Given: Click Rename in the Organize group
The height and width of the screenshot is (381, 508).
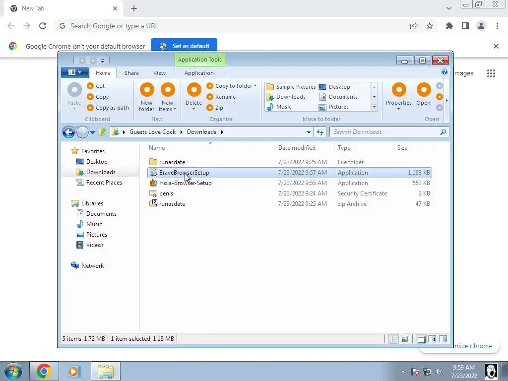Looking at the screenshot, I should [x=221, y=97].
